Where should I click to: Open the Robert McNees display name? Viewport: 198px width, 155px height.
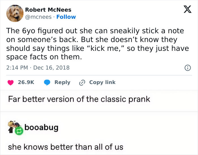click(48, 10)
